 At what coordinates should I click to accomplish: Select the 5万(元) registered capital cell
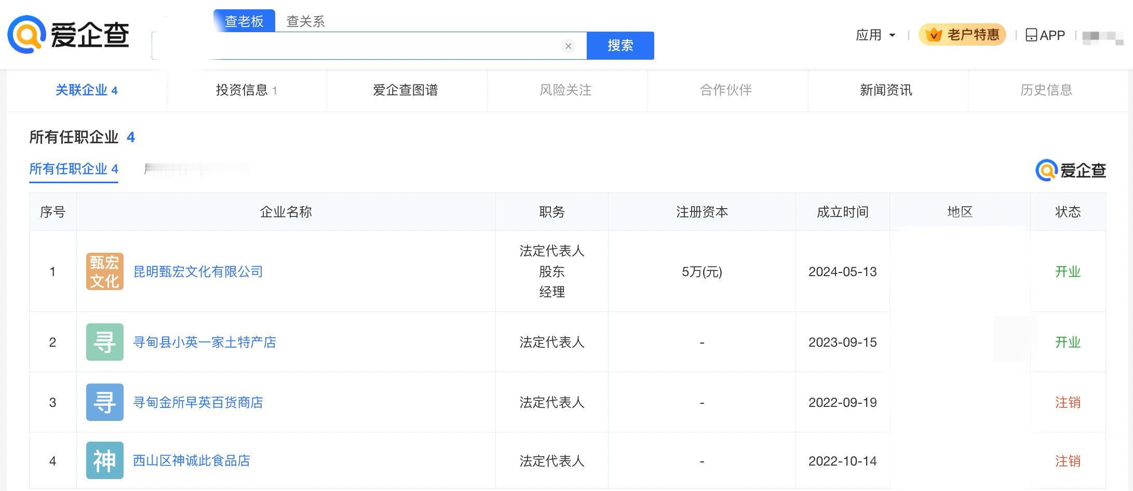pyautogui.click(x=702, y=271)
